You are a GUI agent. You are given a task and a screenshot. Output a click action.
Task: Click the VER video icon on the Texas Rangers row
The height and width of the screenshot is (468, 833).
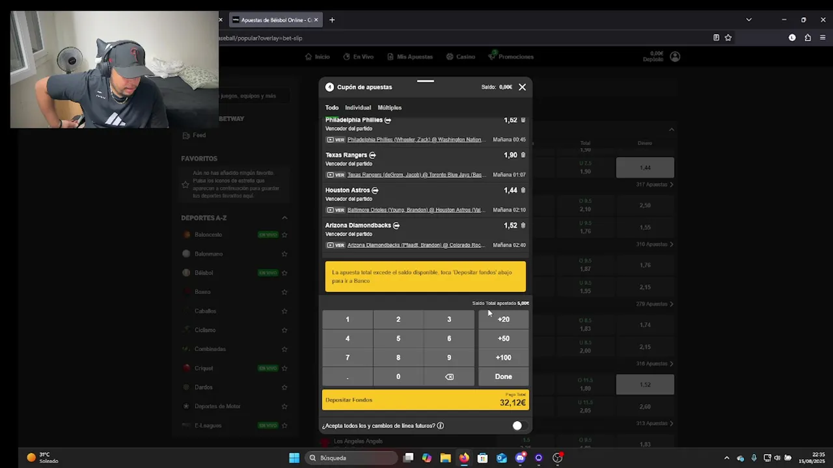point(335,175)
